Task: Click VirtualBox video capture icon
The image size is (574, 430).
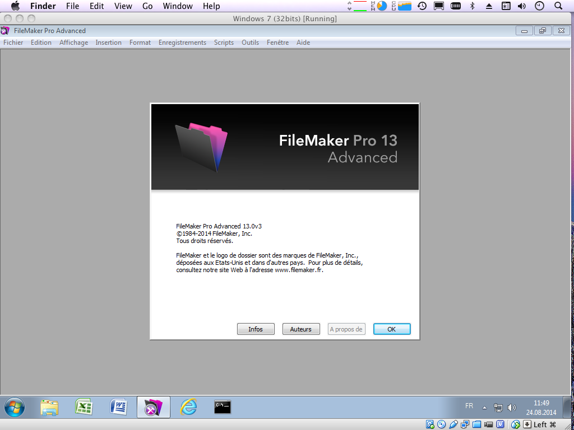Action: point(488,424)
